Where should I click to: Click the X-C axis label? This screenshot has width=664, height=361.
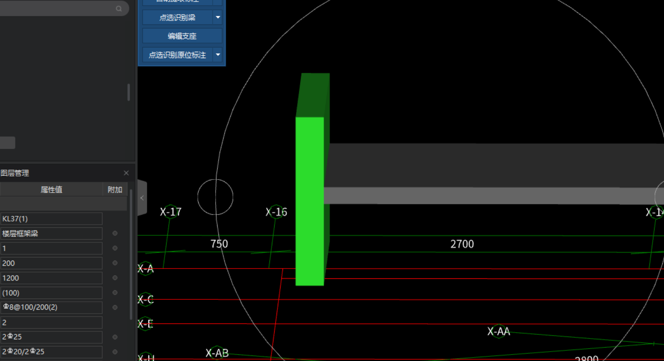145,300
